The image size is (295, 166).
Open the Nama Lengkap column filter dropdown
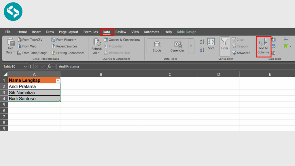click(58, 80)
